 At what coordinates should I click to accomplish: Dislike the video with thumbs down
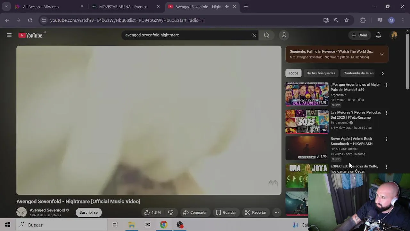point(171,212)
